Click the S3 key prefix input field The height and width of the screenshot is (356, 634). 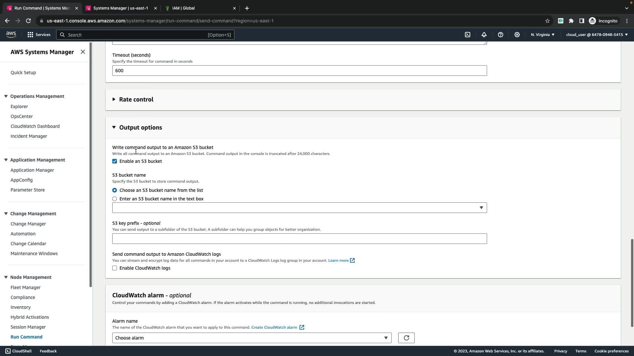coord(299,239)
